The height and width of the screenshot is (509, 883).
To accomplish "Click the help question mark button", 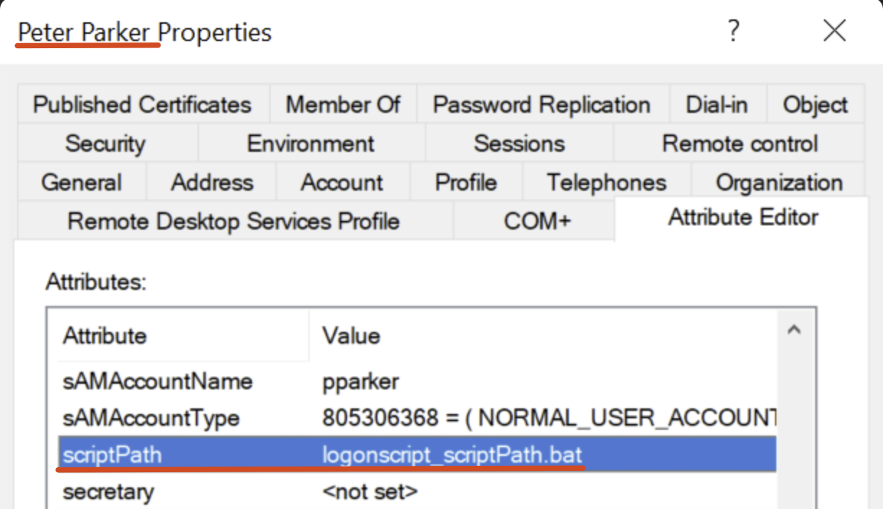I will coord(733,32).
